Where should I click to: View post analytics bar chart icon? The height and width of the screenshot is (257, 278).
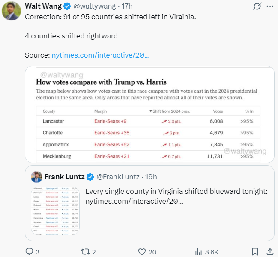point(199,252)
